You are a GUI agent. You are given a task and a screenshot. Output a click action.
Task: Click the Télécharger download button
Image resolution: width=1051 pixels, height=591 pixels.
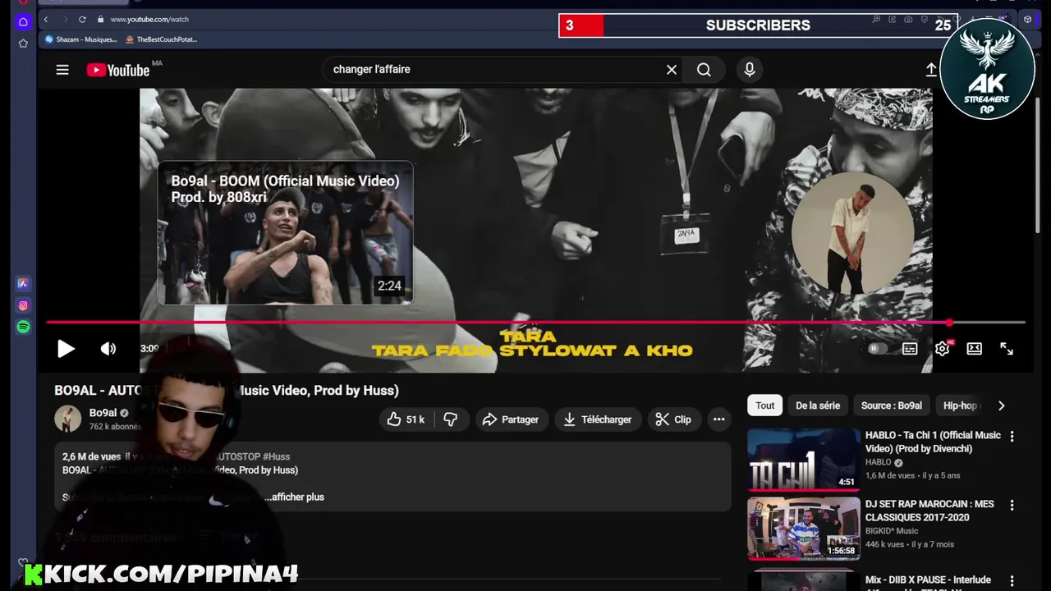[598, 419]
